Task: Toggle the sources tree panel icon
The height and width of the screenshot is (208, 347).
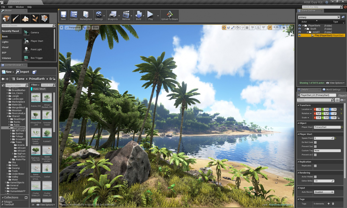Action: [x=3, y=85]
